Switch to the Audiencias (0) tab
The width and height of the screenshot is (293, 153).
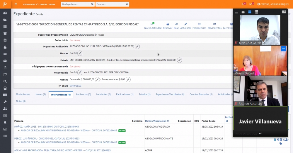[x=83, y=94]
